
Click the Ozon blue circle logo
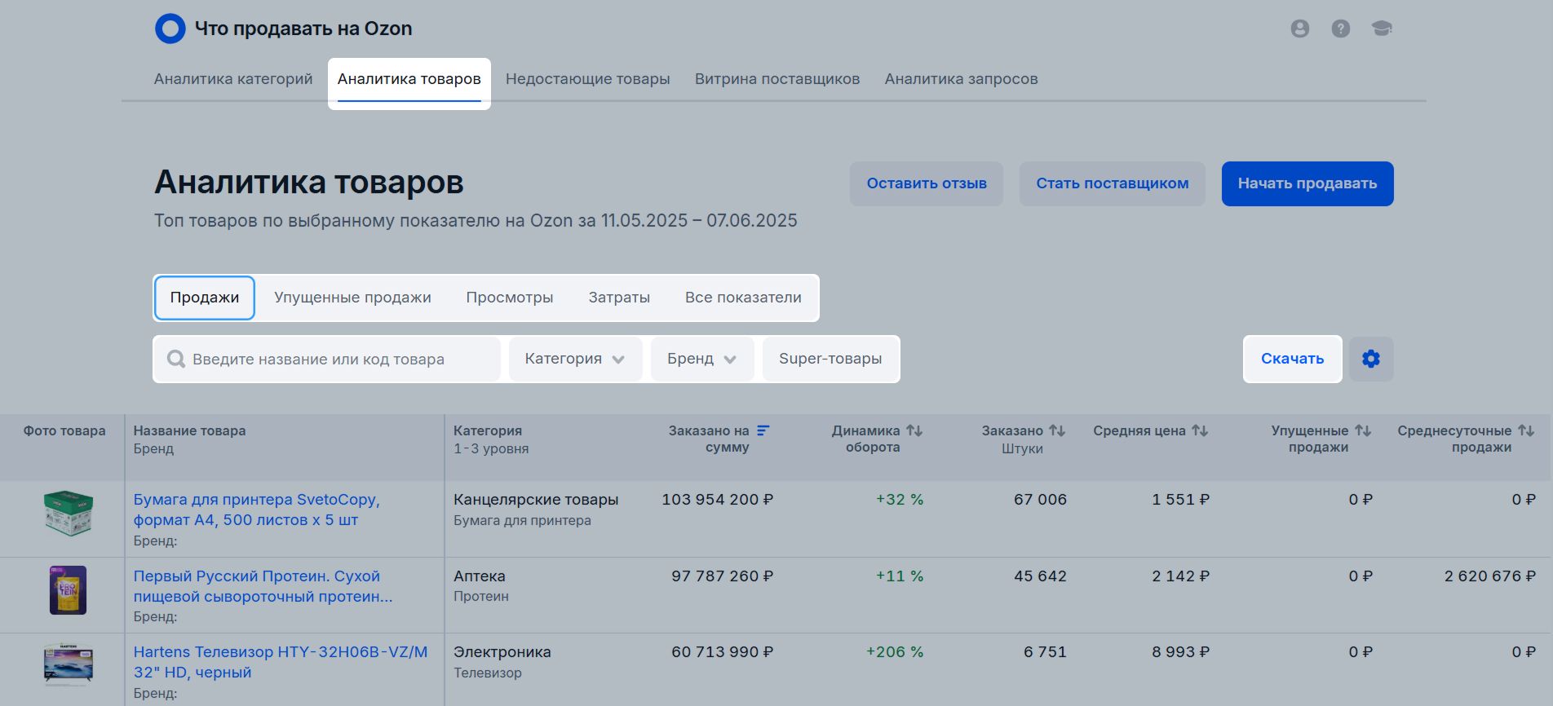point(170,29)
